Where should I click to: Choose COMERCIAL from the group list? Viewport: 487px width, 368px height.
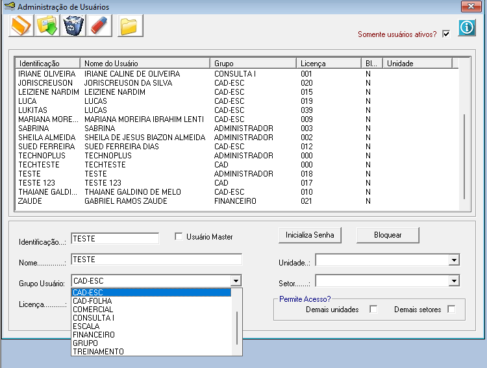point(151,310)
